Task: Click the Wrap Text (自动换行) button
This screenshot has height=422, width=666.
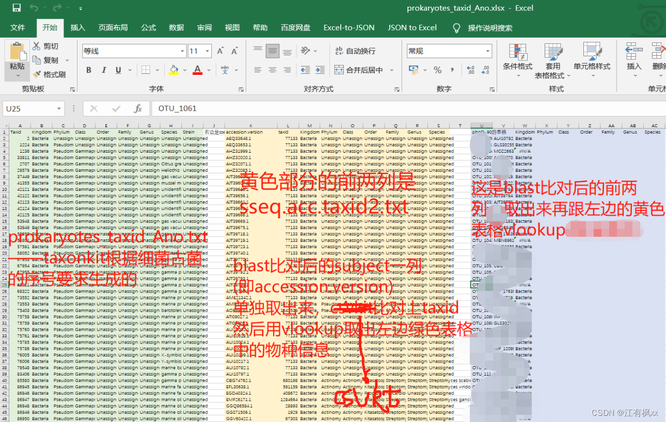Action: [x=355, y=51]
